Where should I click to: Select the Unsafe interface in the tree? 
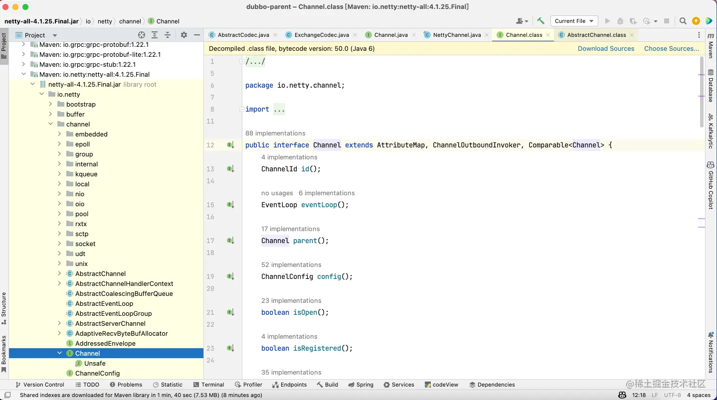pos(95,363)
